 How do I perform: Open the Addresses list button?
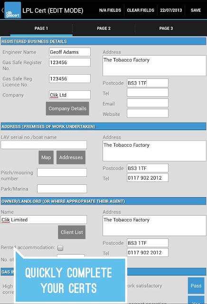point(71,157)
